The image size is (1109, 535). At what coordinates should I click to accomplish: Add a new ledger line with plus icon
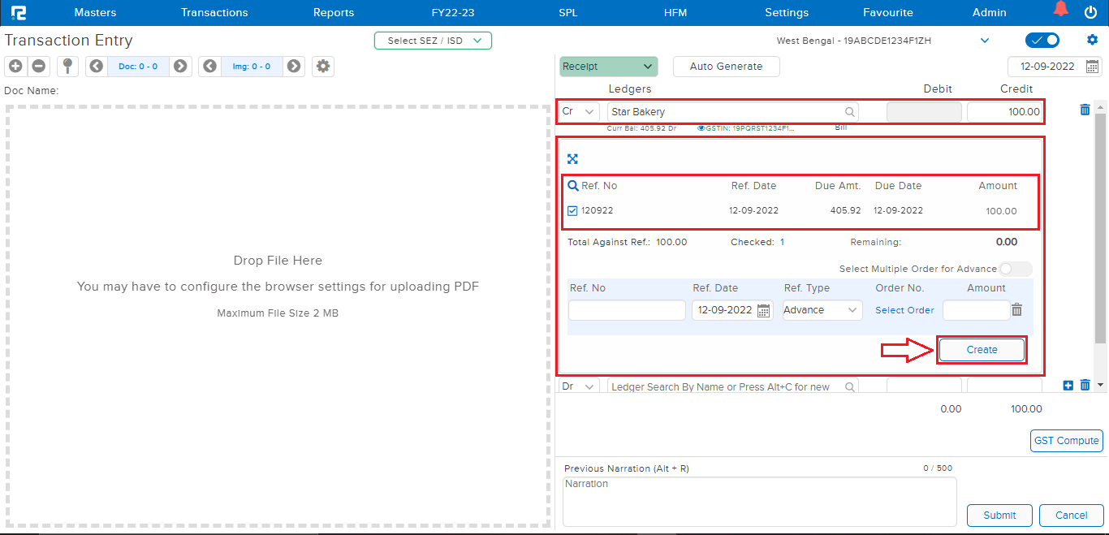1068,385
